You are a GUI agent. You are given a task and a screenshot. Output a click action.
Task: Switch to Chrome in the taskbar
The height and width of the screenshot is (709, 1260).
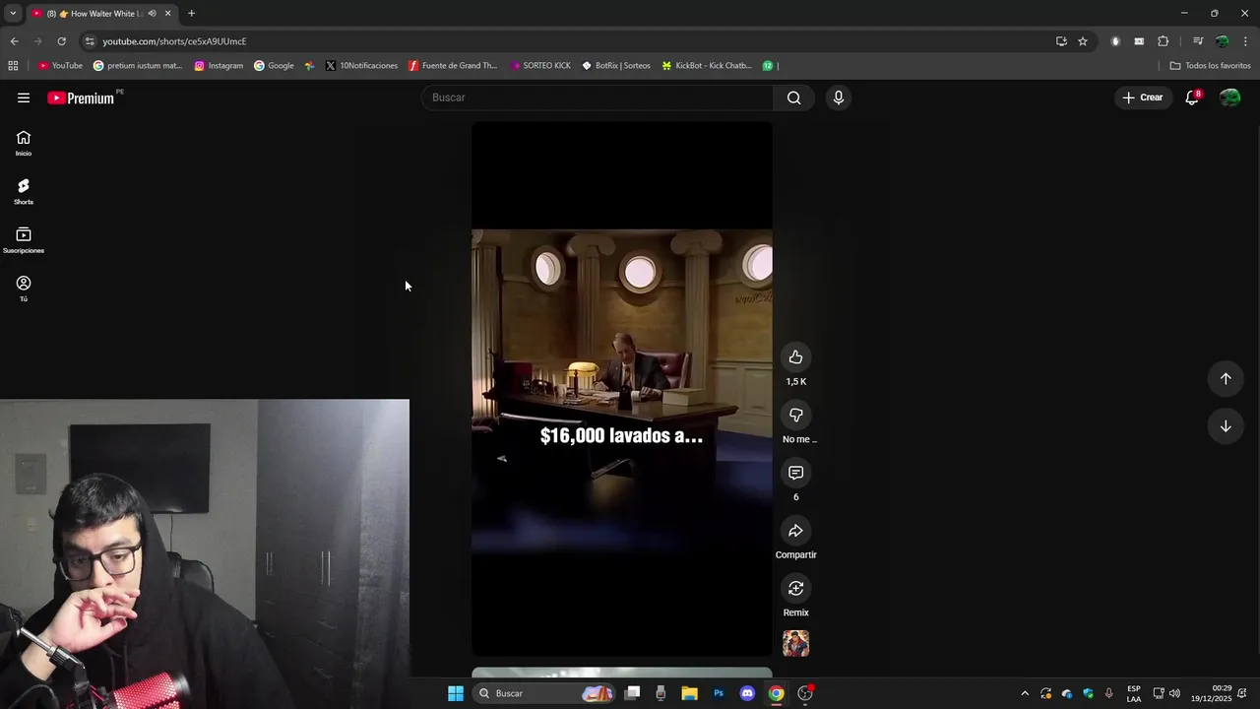point(777,693)
